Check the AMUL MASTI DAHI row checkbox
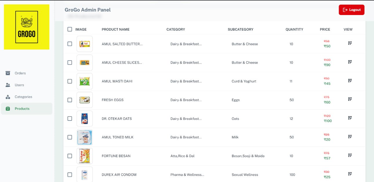Screen dimensions: 374x182 [x=70, y=81]
